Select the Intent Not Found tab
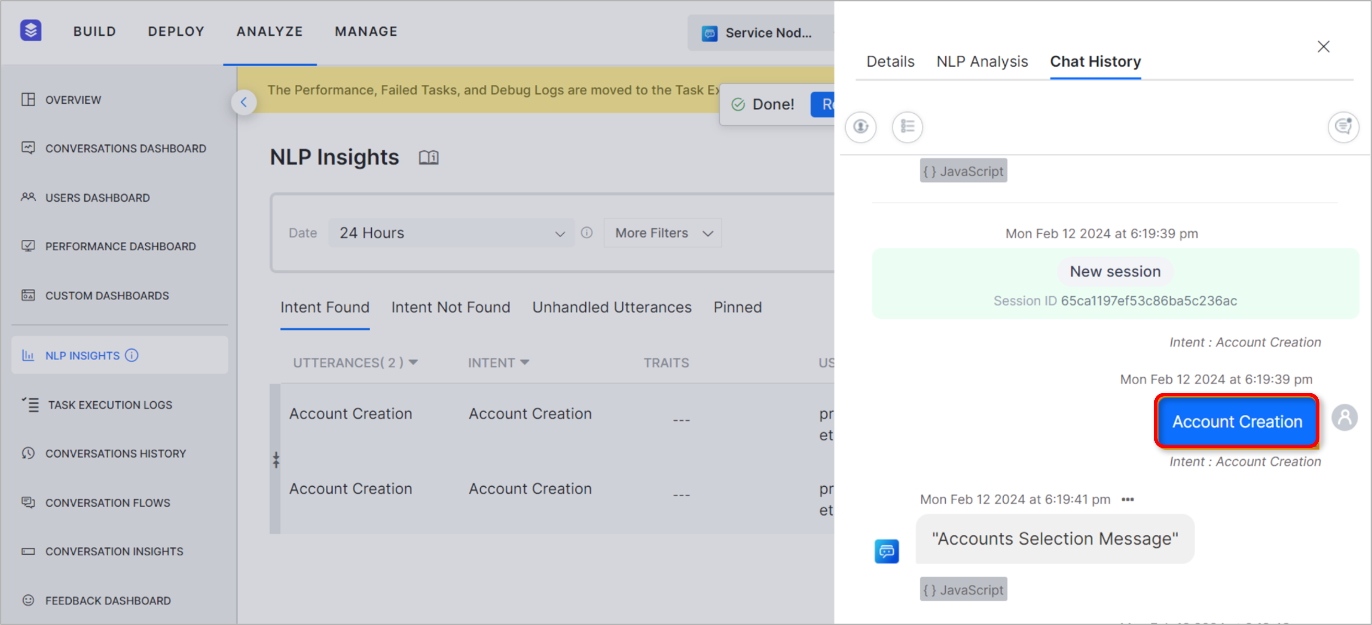The image size is (1372, 625). click(451, 307)
